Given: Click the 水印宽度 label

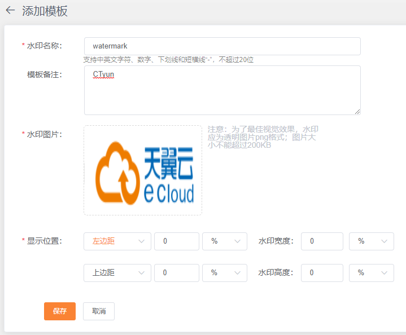Looking at the screenshot, I should (276, 241).
